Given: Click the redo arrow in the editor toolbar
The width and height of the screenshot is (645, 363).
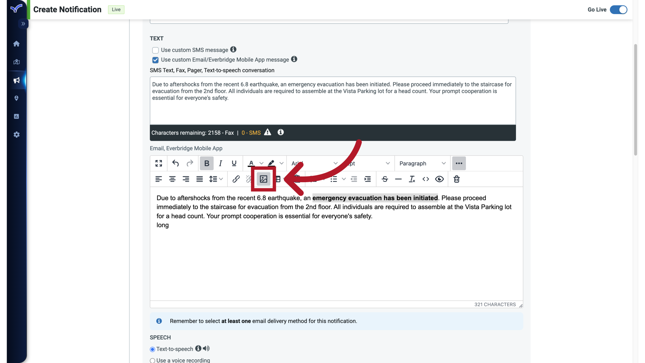Looking at the screenshot, I should pos(190,163).
